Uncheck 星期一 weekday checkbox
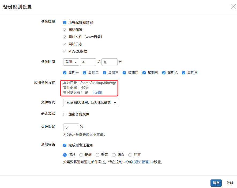The height and width of the screenshot is (188, 237). (65, 73)
